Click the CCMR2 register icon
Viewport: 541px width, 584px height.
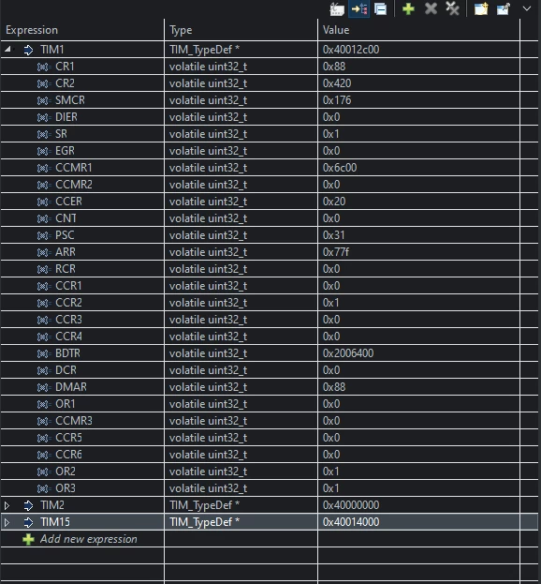pyautogui.click(x=44, y=185)
